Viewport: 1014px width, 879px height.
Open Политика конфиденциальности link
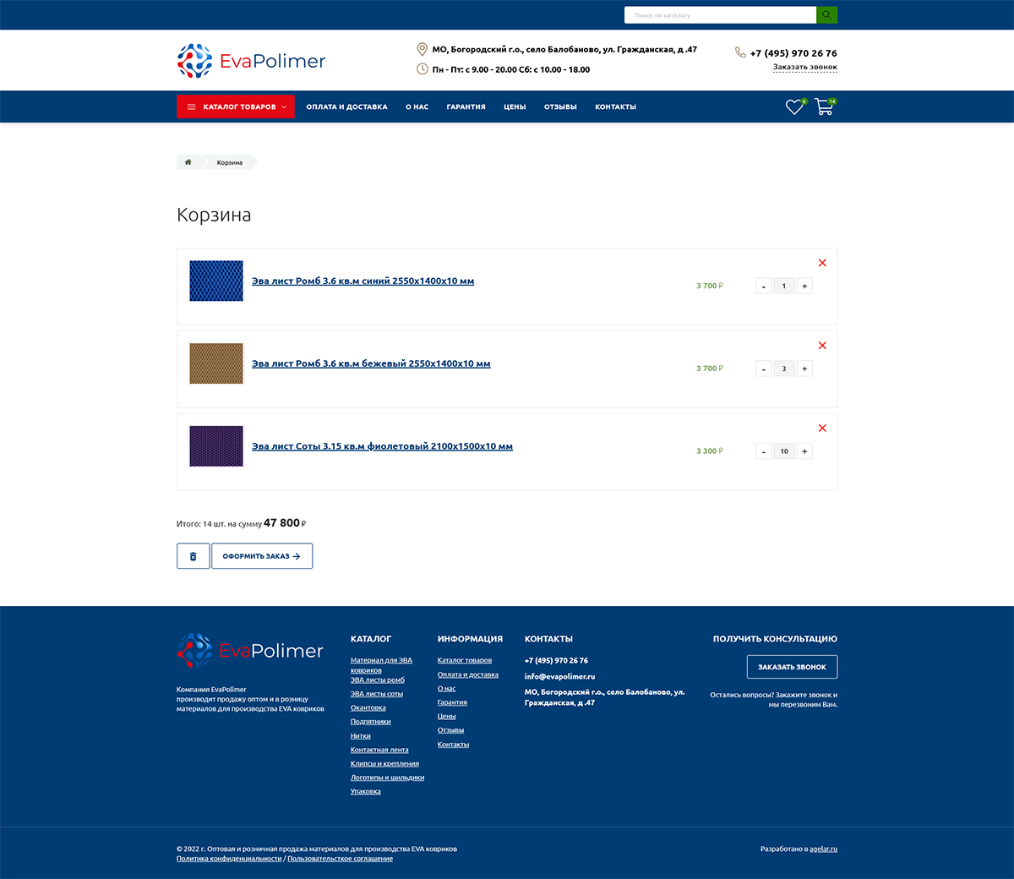[x=229, y=859]
